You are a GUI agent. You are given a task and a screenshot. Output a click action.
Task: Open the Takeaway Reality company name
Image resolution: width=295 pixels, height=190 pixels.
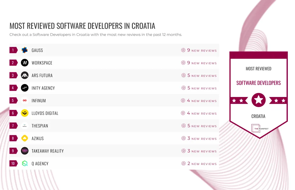[48, 151]
